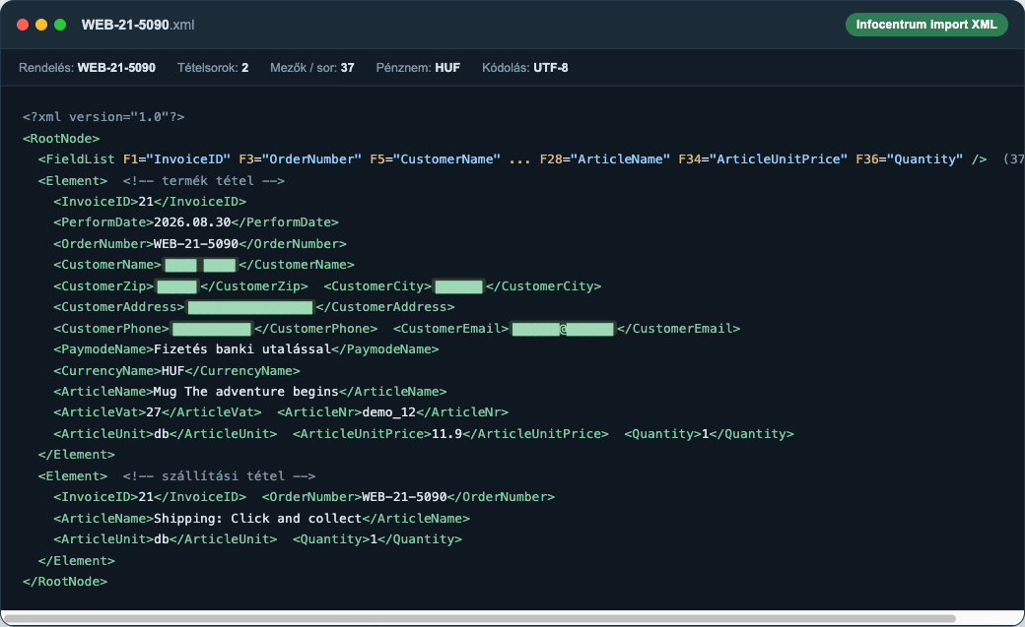Screen dimensions: 1025x627
Task: Click the redacted CustomerAddress value
Action: (250, 307)
